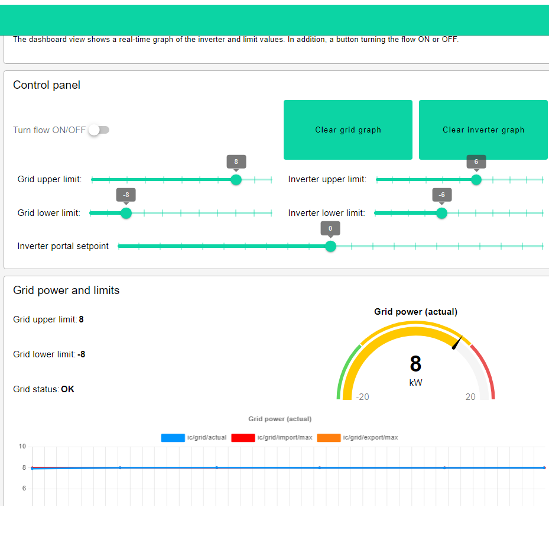Click the value bubble above Grid upper limit
The width and height of the screenshot is (549, 549).
[236, 162]
